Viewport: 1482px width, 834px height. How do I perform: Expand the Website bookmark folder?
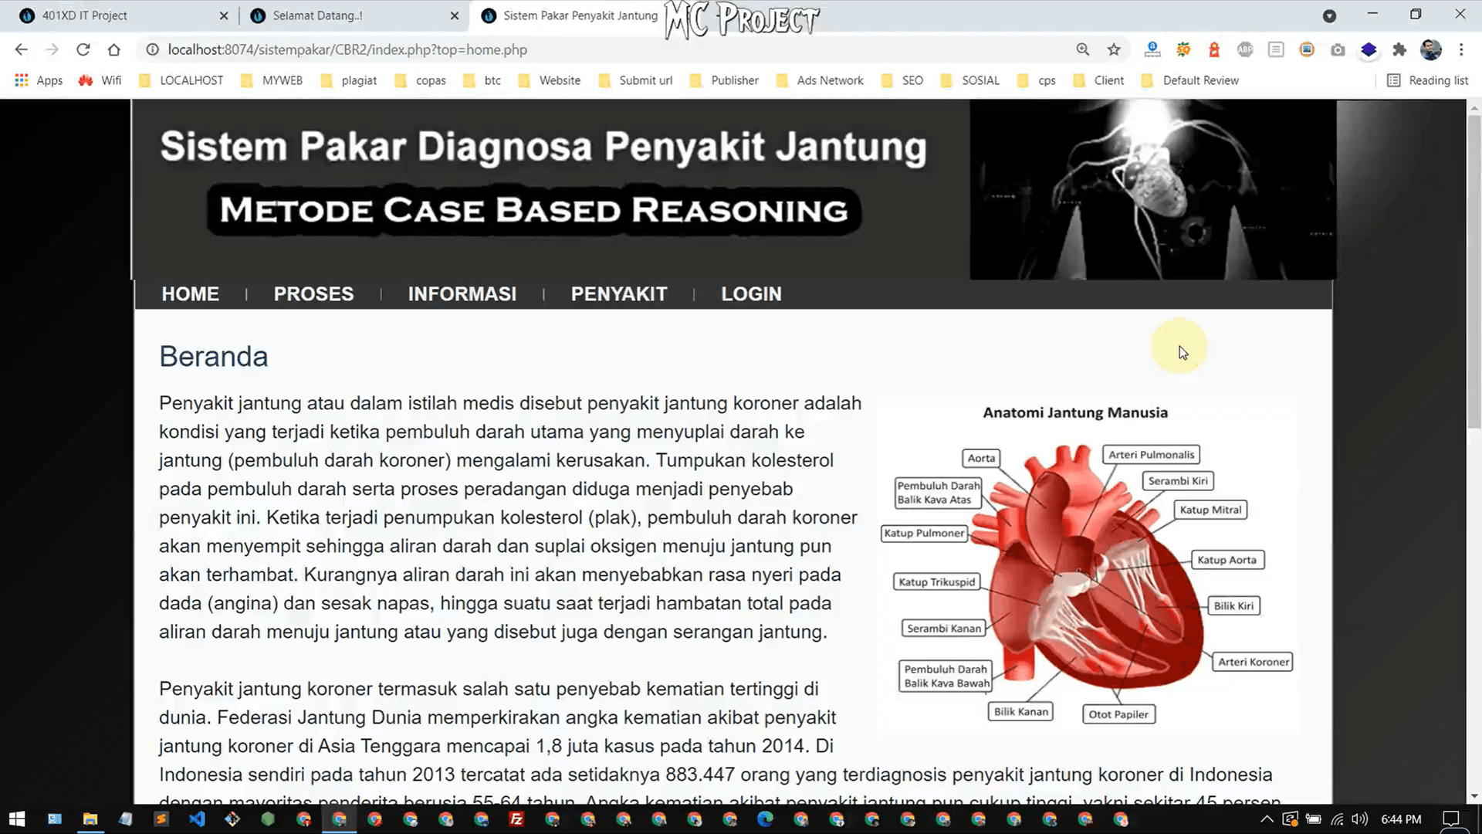(550, 80)
